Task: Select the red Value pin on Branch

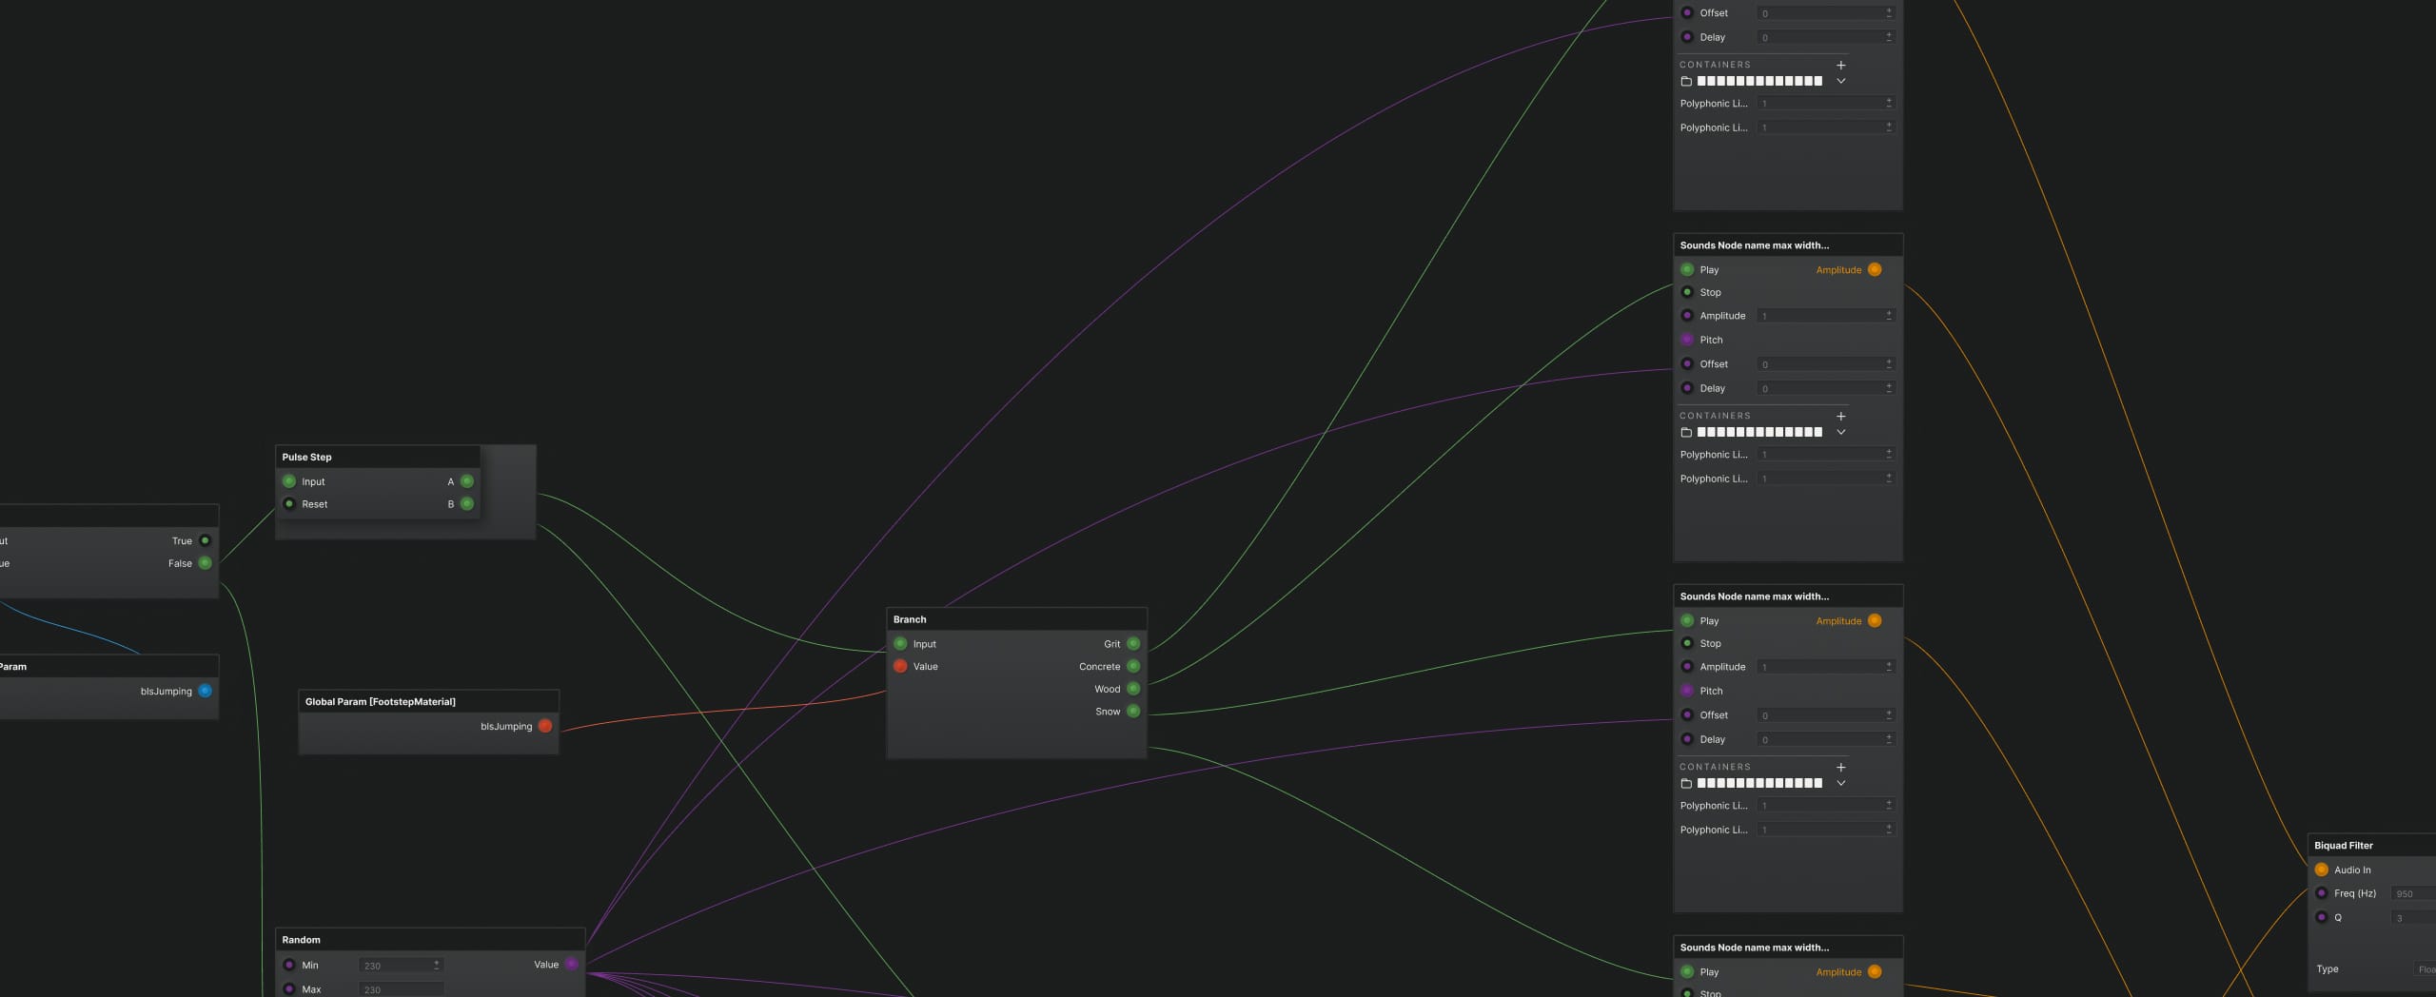Action: click(x=900, y=666)
